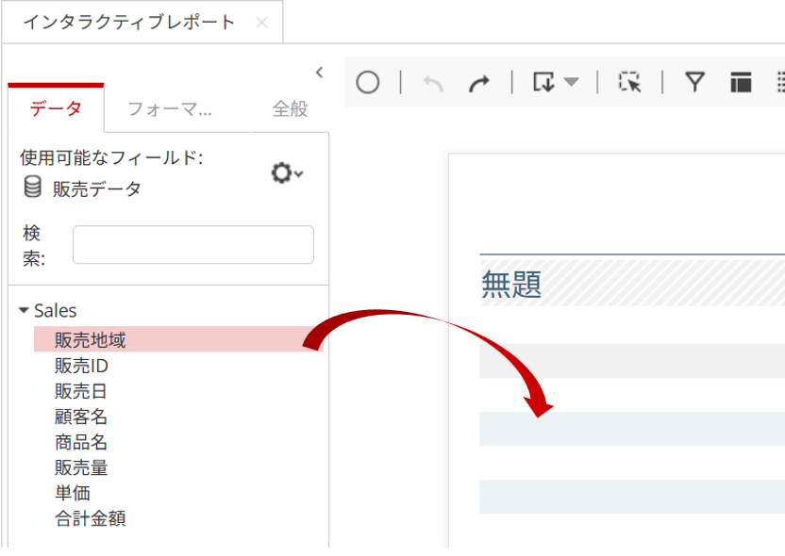Open the filter funnel icon
785x556 pixels.
pyautogui.click(x=694, y=82)
